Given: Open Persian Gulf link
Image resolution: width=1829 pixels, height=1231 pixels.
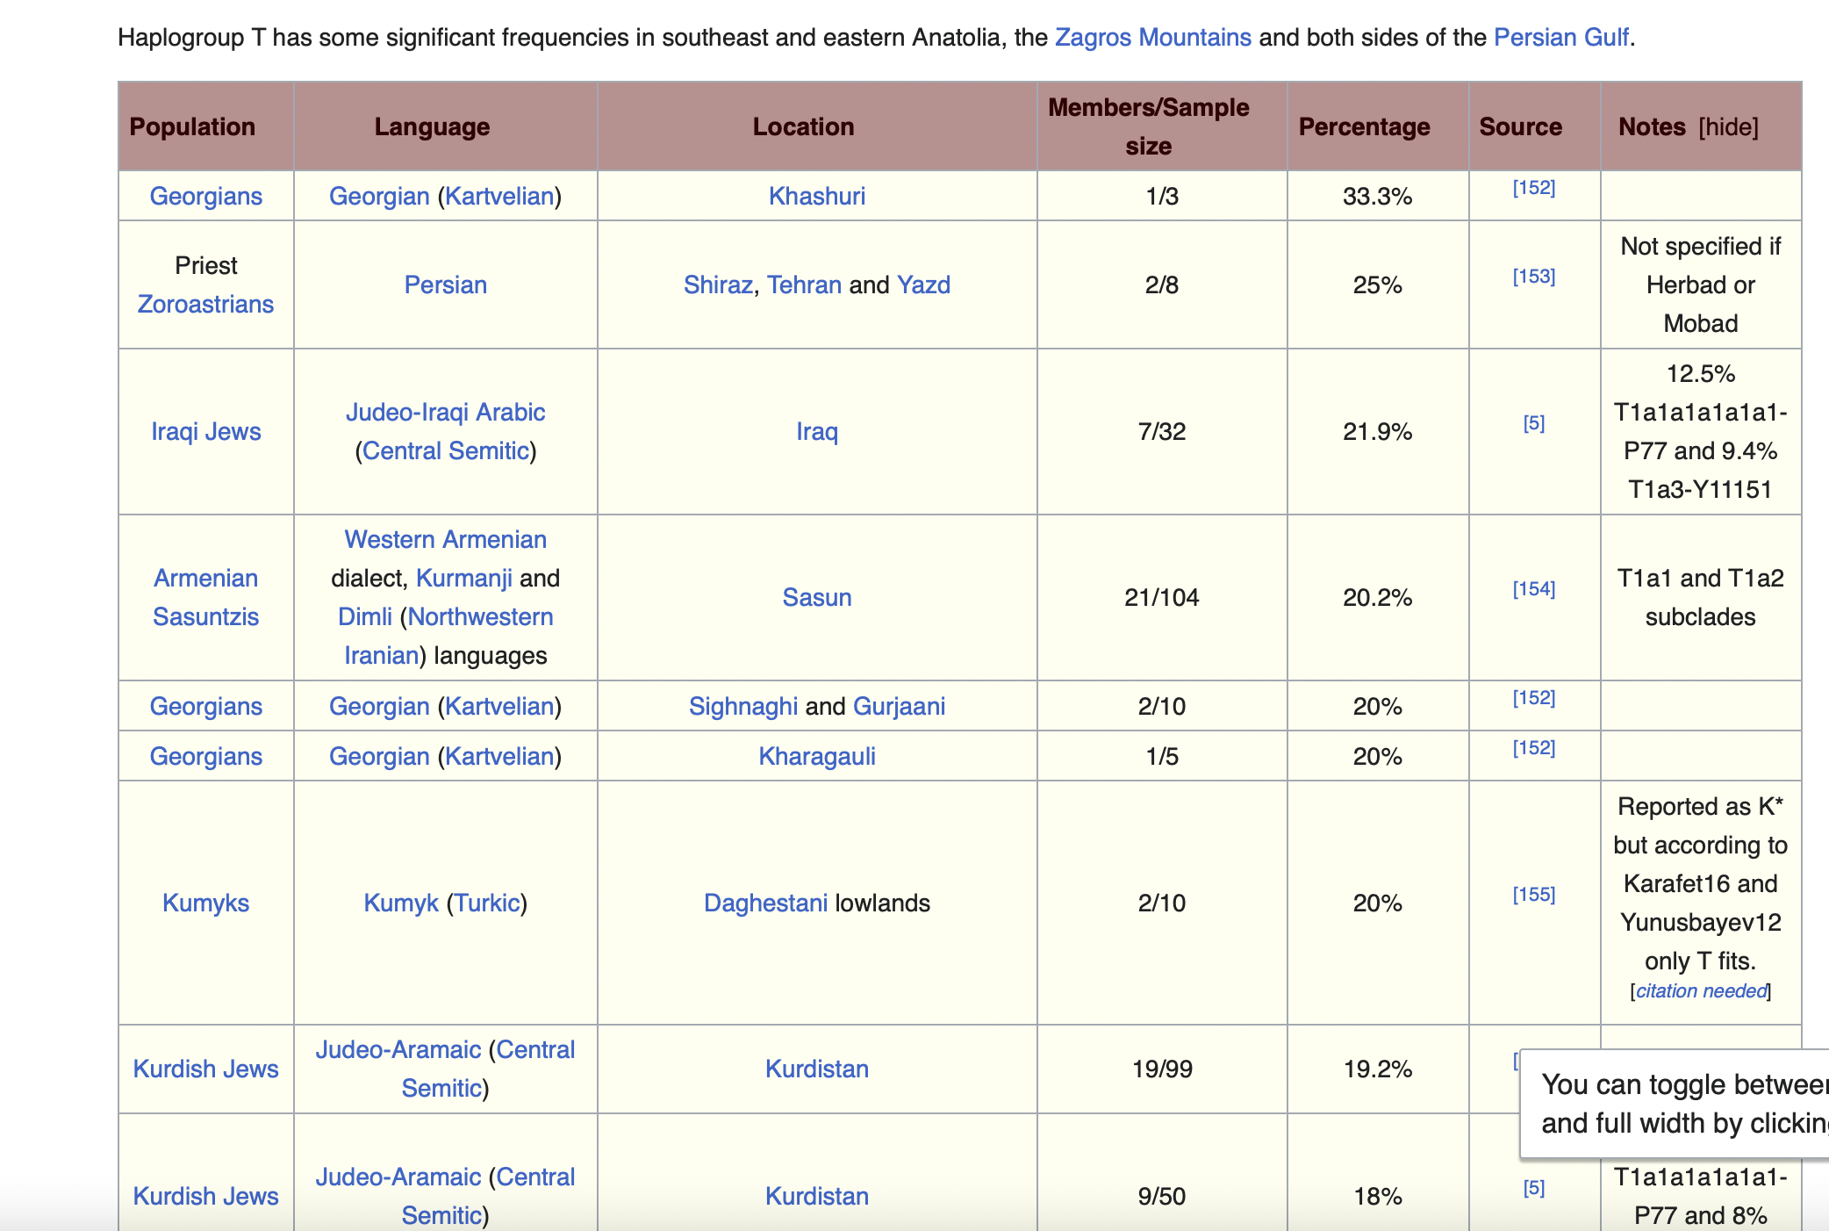Looking at the screenshot, I should tap(1560, 38).
